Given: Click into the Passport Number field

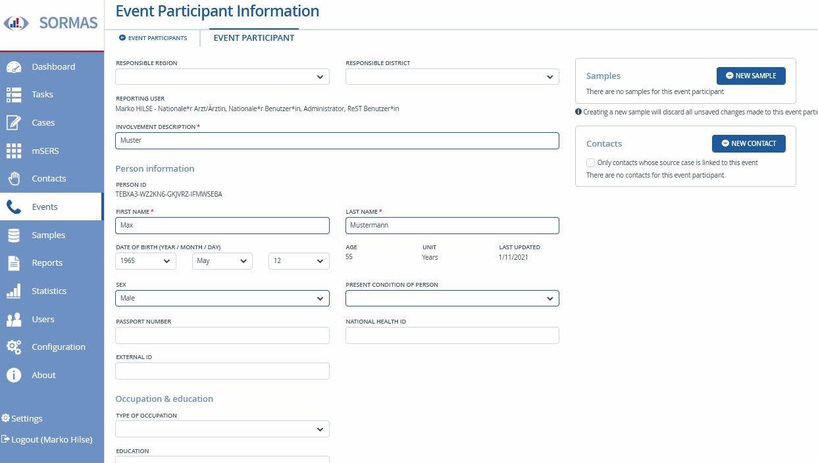Looking at the screenshot, I should (x=222, y=335).
